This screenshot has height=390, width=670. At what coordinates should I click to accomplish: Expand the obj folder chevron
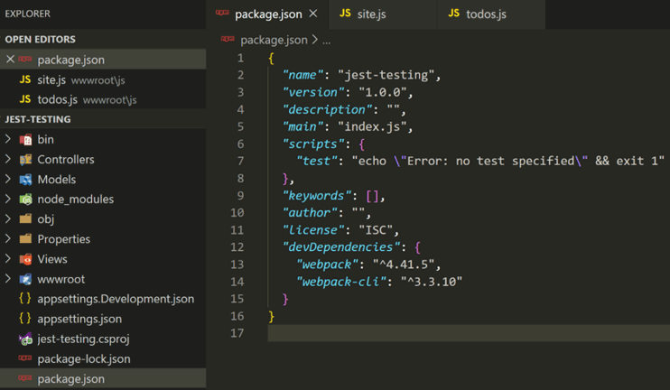click(8, 218)
